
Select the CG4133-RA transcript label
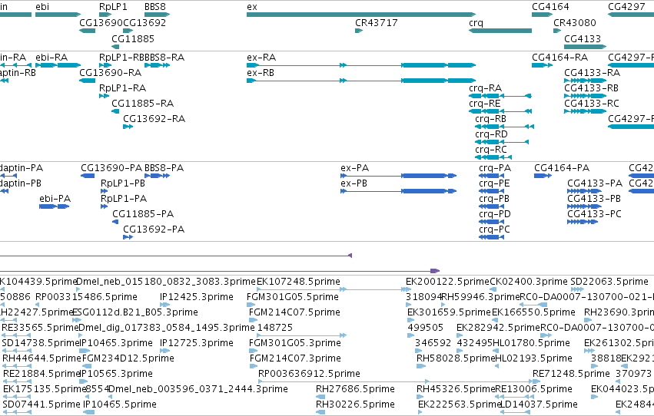[593, 73]
